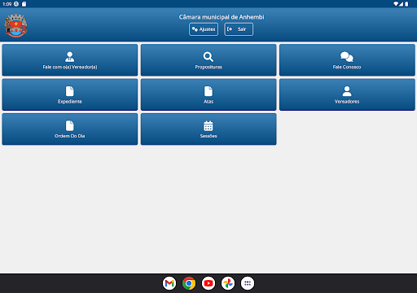Image resolution: width=417 pixels, height=293 pixels.
Task: Tap the Proposituras magnifying glass icon
Action: click(208, 57)
